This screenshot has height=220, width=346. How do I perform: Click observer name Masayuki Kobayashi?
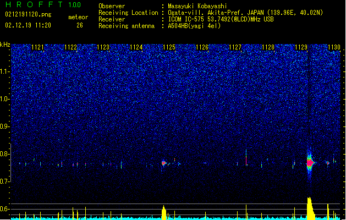click(x=197, y=6)
